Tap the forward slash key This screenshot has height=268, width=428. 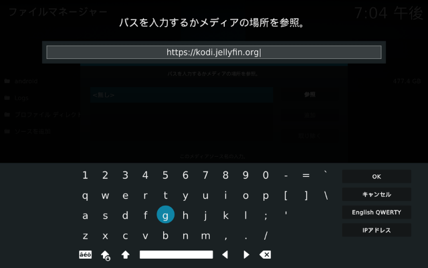coord(265,236)
